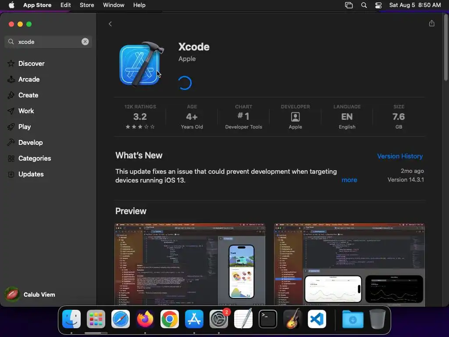Go back using the chevron arrow

[x=110, y=24]
